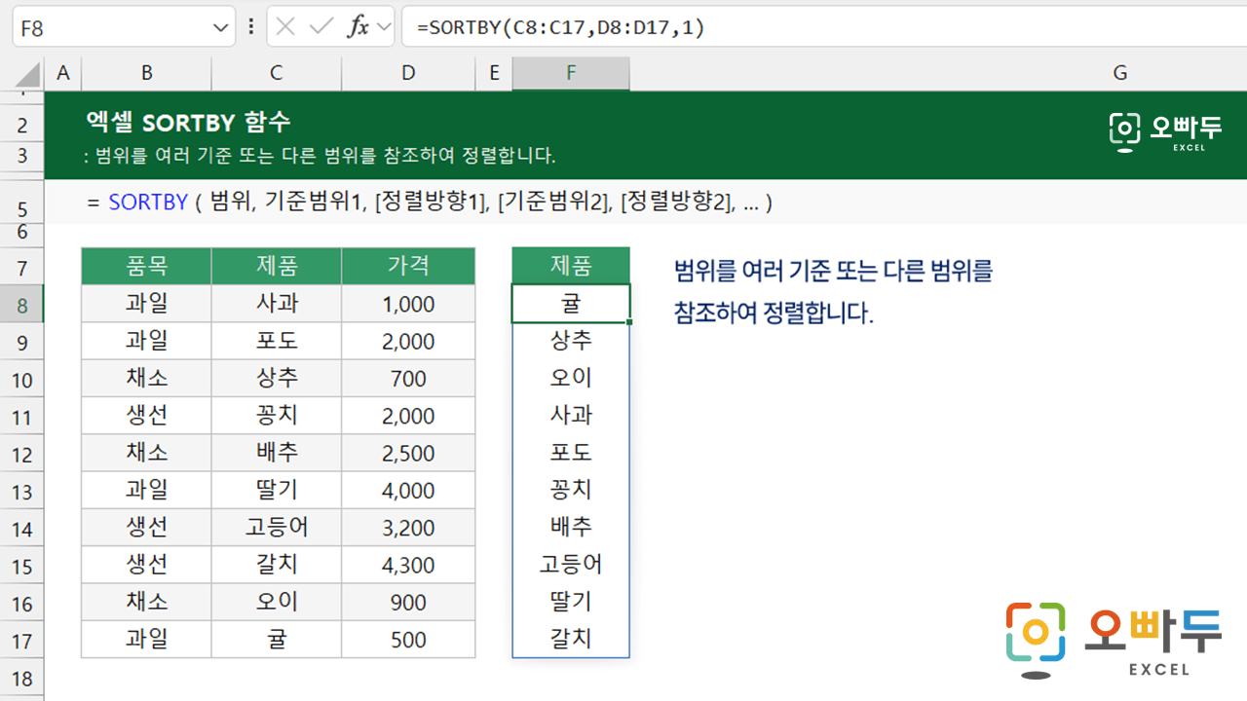Screen dimensions: 1247x701
Task: Select 채소 cell in row 10
Action: pyautogui.click(x=146, y=379)
